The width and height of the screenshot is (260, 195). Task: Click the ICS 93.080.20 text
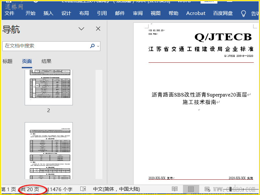[x=156, y=30]
